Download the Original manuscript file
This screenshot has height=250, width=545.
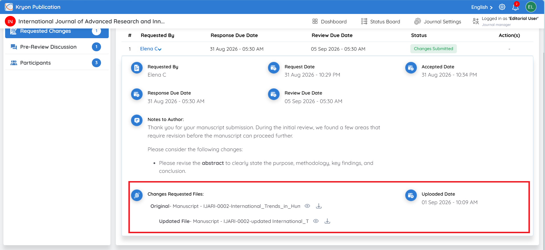coord(319,206)
